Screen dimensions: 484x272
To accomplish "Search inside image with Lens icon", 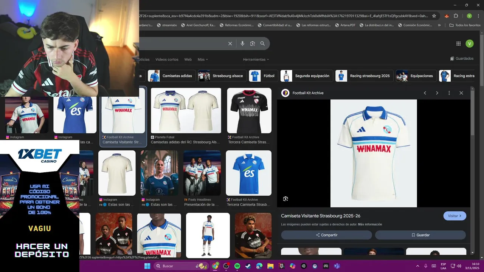I will [285, 199].
